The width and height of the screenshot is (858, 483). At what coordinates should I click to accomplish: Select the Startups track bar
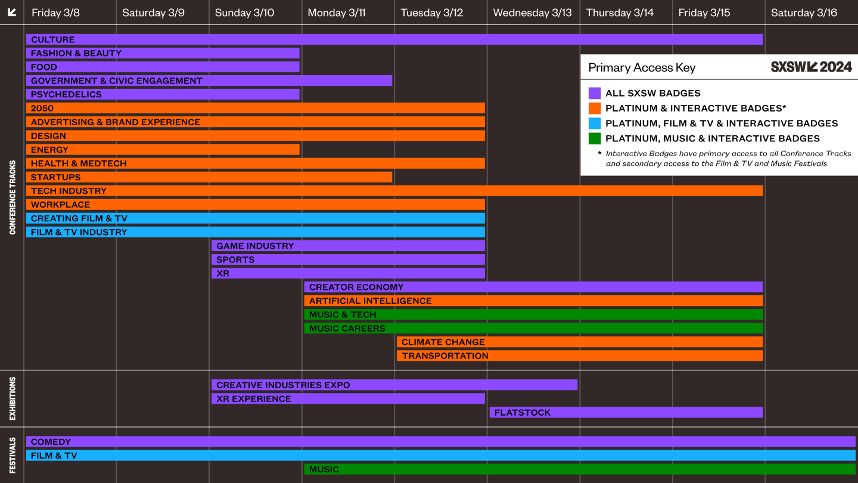pyautogui.click(x=209, y=177)
